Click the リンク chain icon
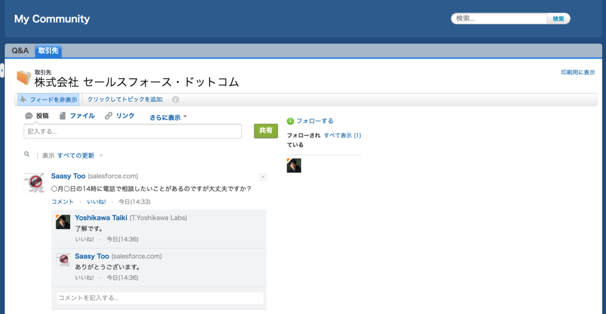 point(109,116)
